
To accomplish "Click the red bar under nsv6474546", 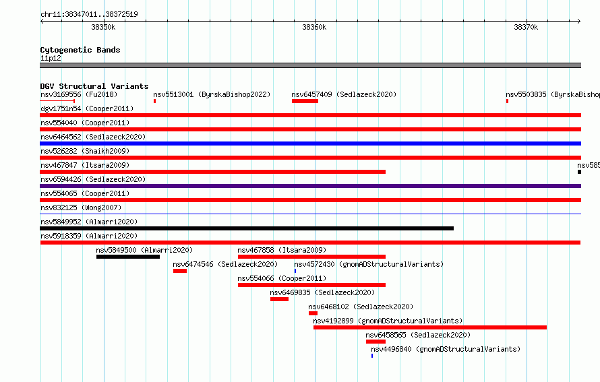I will pos(180,271).
